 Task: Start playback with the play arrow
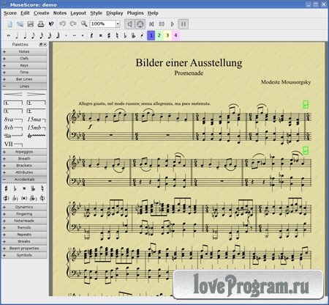[173, 24]
